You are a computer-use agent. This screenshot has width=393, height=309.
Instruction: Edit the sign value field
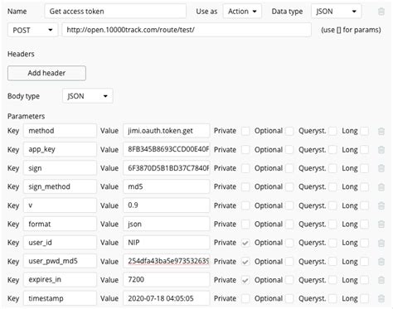coord(167,168)
